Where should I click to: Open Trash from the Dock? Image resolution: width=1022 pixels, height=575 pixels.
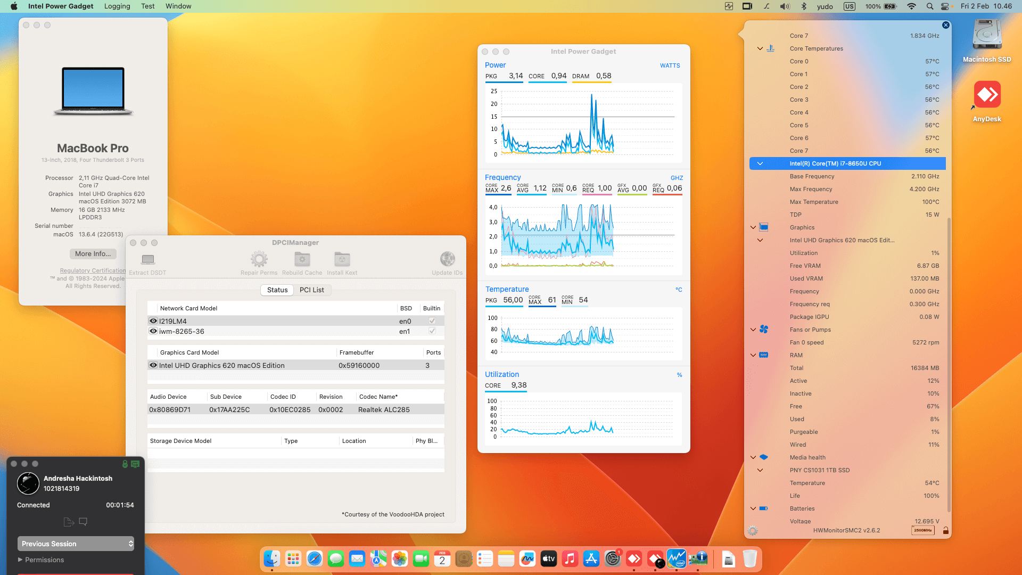[750, 558]
